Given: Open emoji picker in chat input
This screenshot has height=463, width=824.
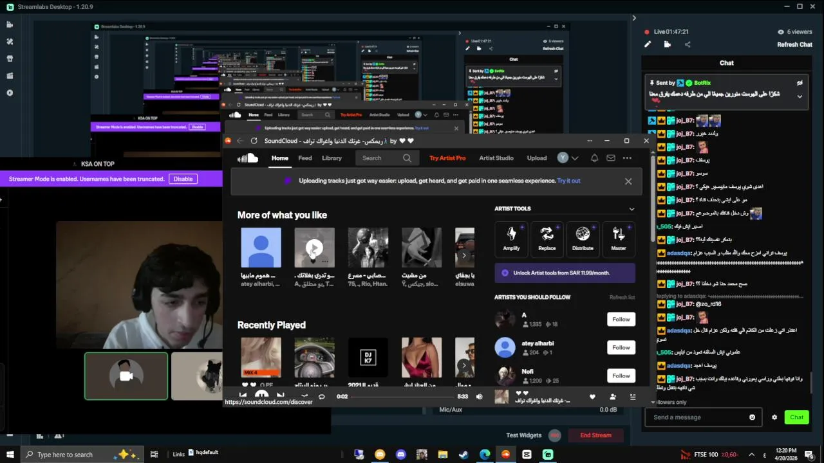Looking at the screenshot, I should tap(752, 417).
